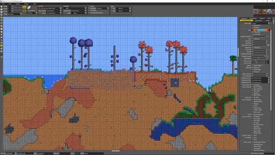Image resolution: width=275 pixels, height=155 pixels.
Task: Open the Moon Style dropdown
Action: [261, 23]
